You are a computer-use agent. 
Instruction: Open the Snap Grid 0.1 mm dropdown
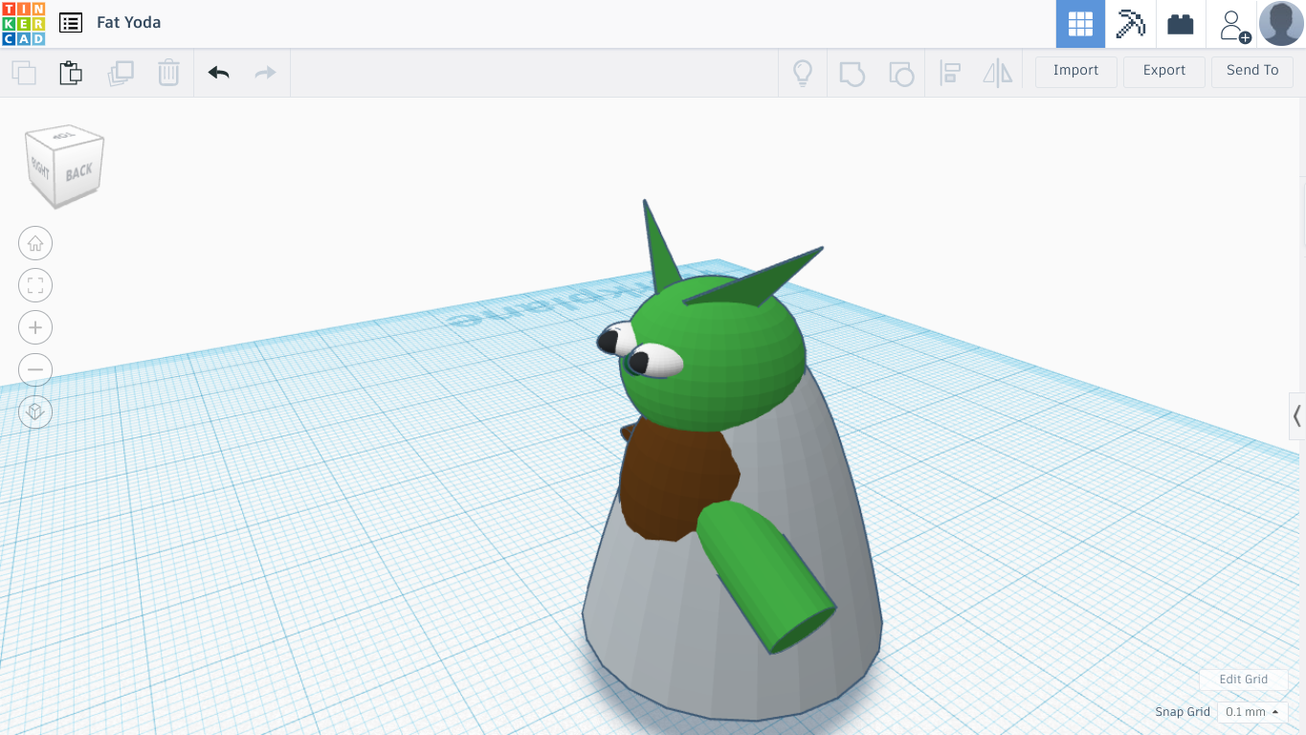1252,712
